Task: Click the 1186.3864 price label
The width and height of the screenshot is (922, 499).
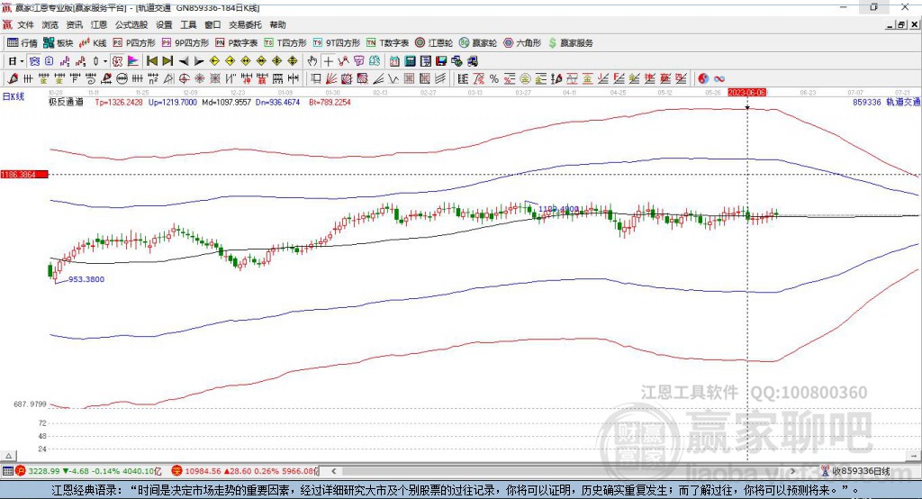Action: click(x=24, y=174)
